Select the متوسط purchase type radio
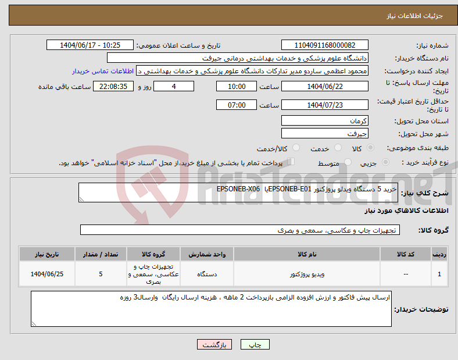Image resolution: width=458 pixels, height=360 pixels. click(x=348, y=162)
